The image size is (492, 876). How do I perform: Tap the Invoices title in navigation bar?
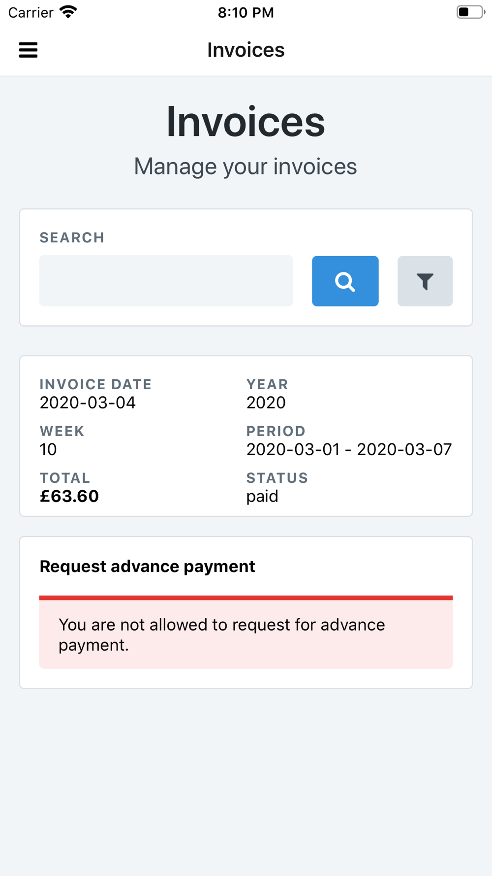[x=246, y=50]
